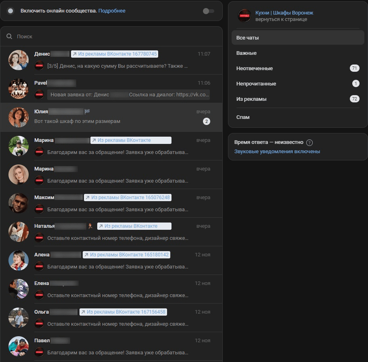Open ad tag Из рекламы ВКонтакте 167780745
This screenshot has height=362, width=368.
coord(115,54)
